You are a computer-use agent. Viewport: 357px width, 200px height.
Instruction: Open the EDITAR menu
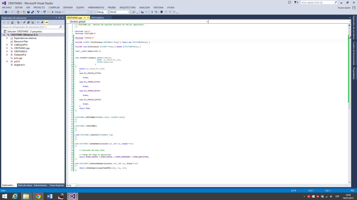coord(19,7)
